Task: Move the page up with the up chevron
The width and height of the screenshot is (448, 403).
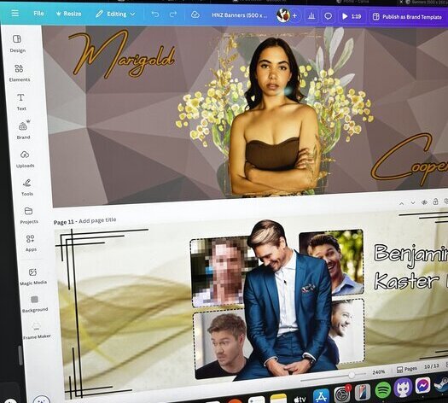Action: click(401, 203)
